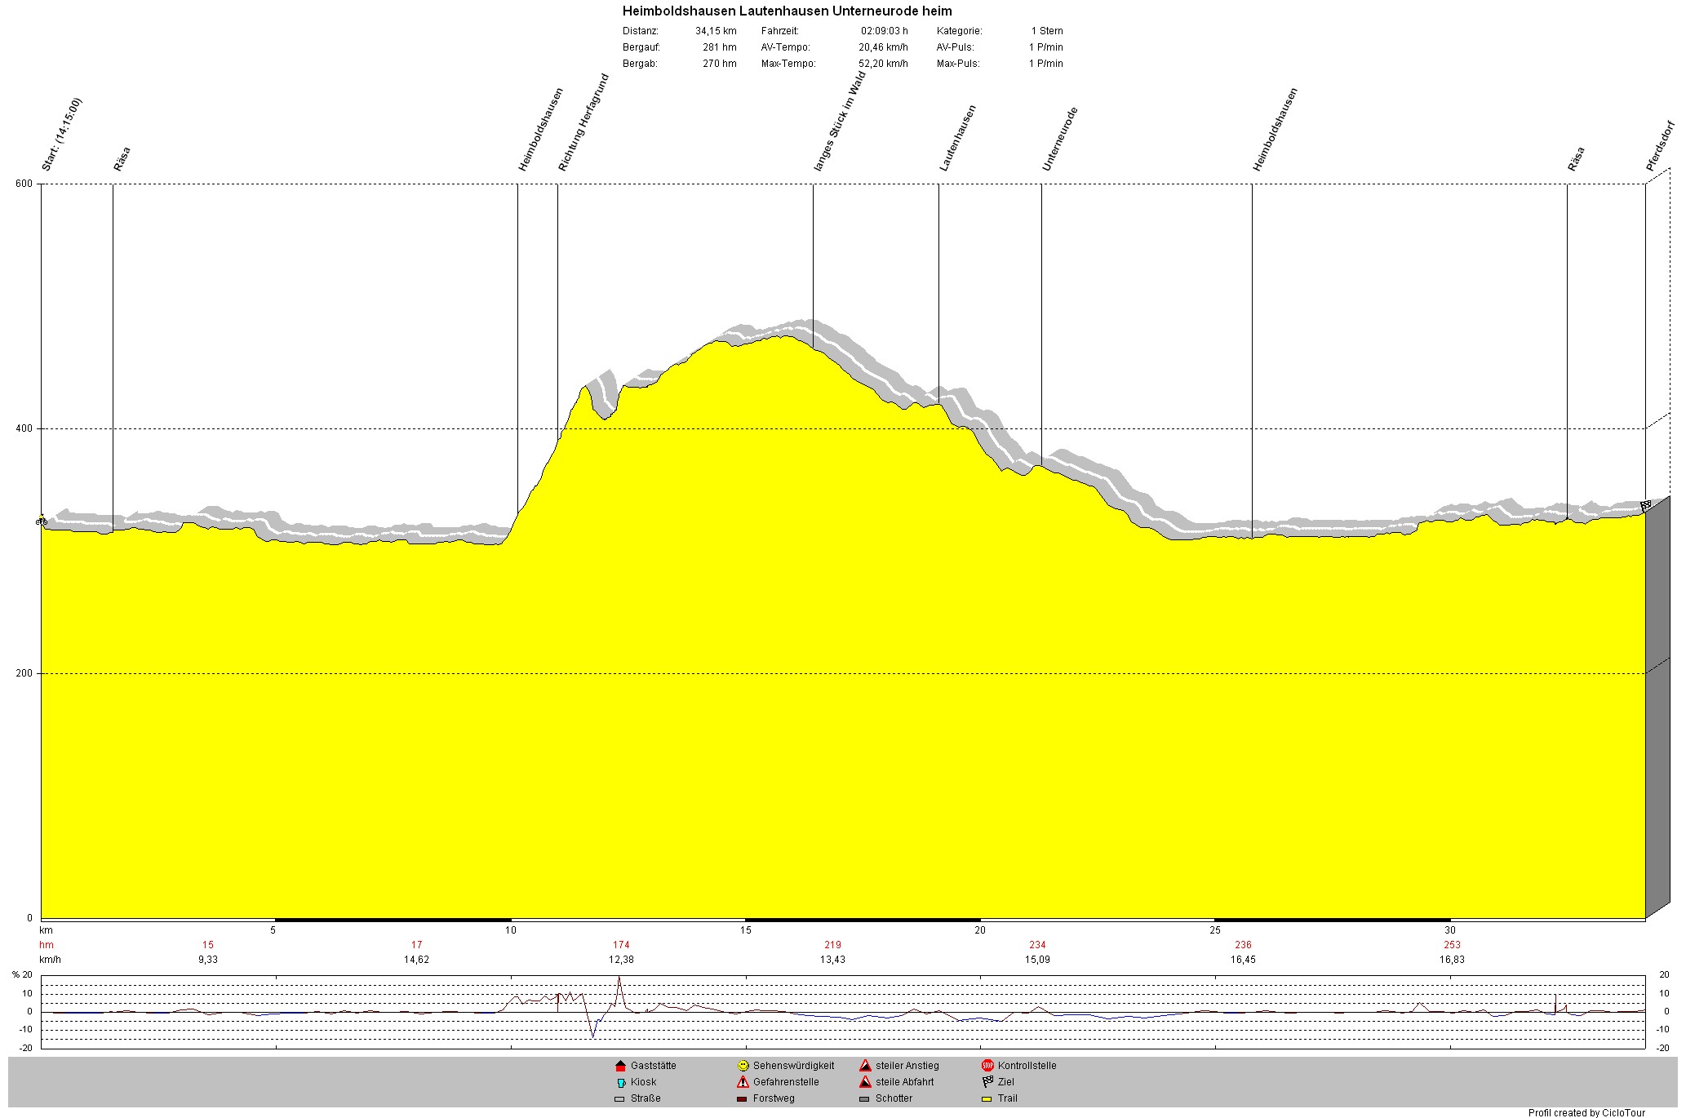The height and width of the screenshot is (1118, 1686).
Task: Click the Richtung Herfagrund waypoint label
Action: 583,122
